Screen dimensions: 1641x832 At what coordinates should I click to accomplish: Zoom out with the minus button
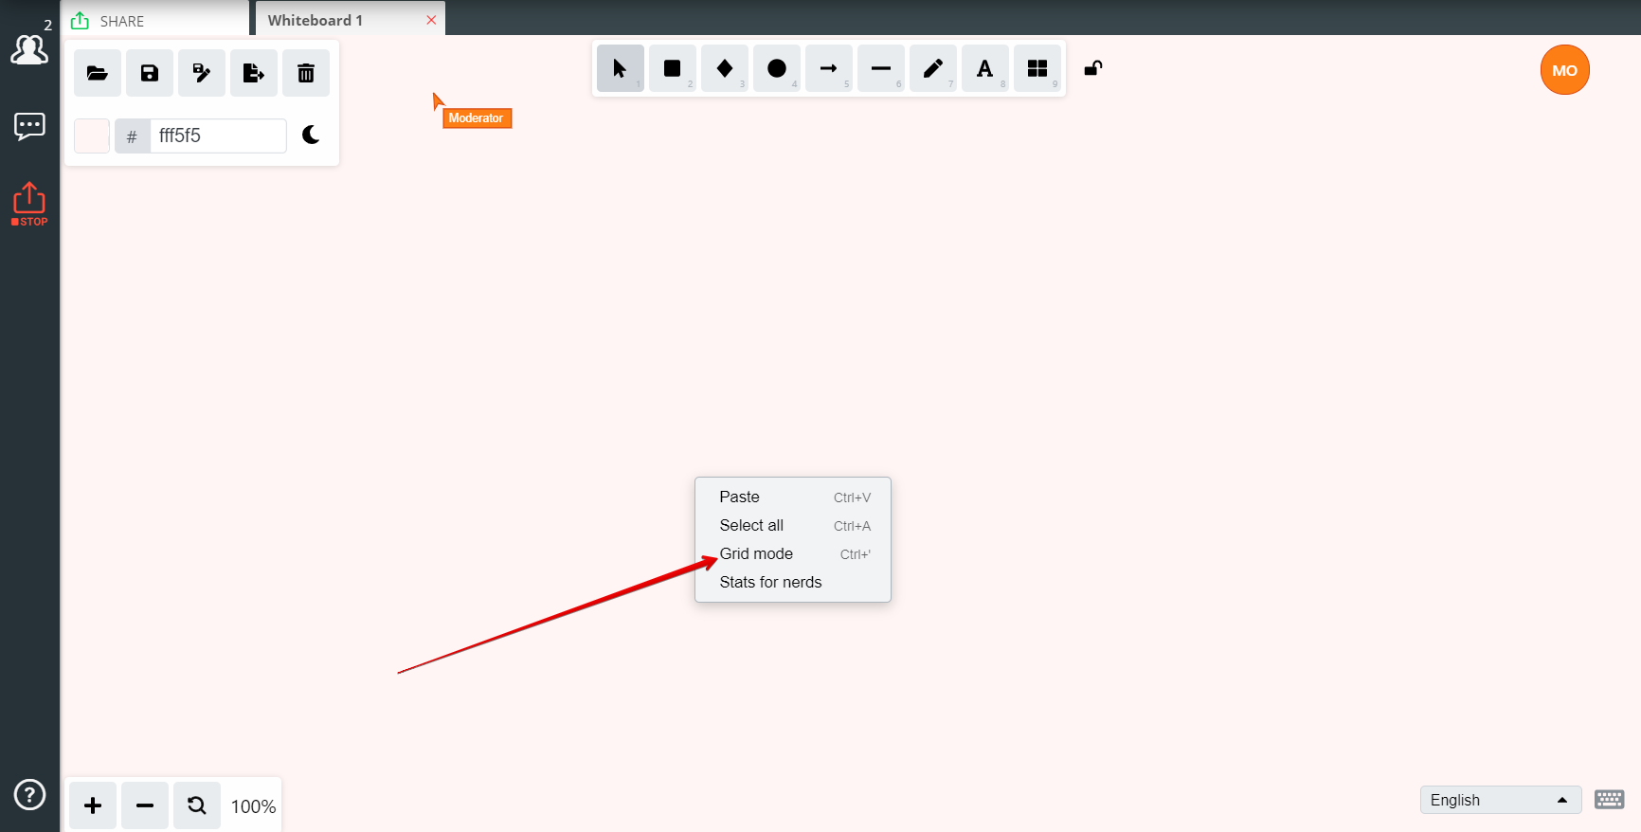click(x=145, y=805)
